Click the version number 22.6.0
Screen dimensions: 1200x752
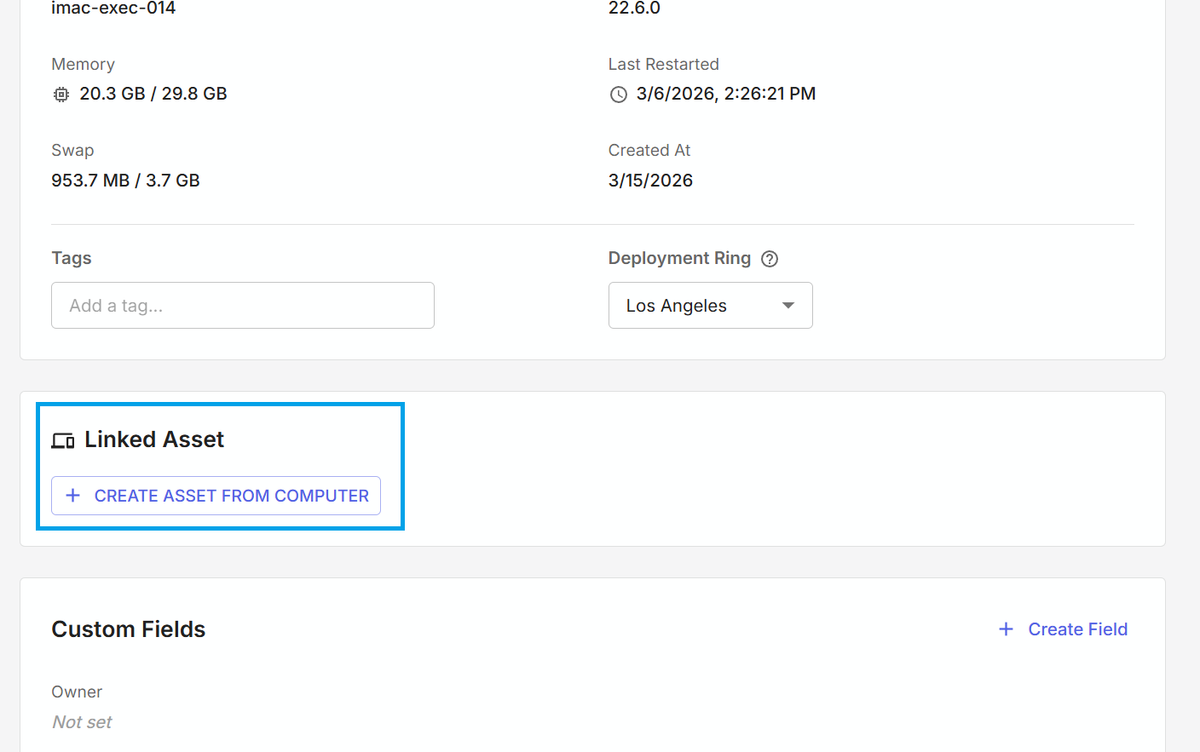634,9
